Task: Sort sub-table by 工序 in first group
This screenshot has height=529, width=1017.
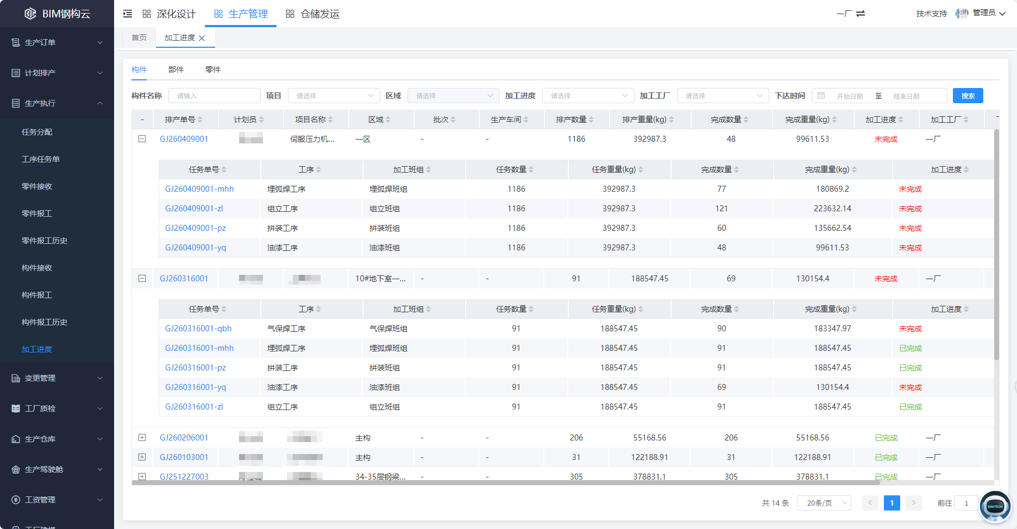Action: [318, 169]
